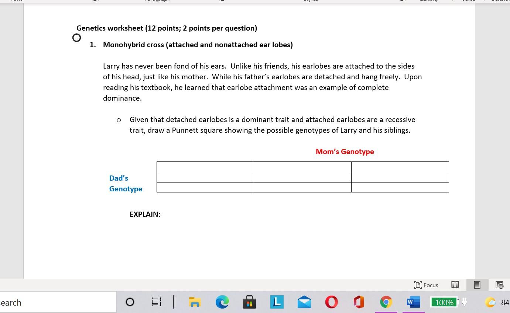510x313 pixels.
Task: Switch to Print Layout view
Action: (x=477, y=285)
